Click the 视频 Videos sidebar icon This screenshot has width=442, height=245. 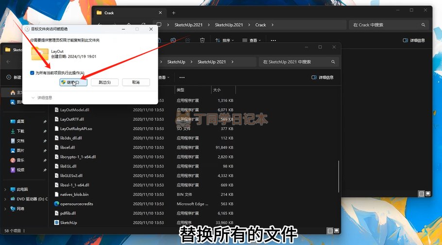click(x=13, y=170)
